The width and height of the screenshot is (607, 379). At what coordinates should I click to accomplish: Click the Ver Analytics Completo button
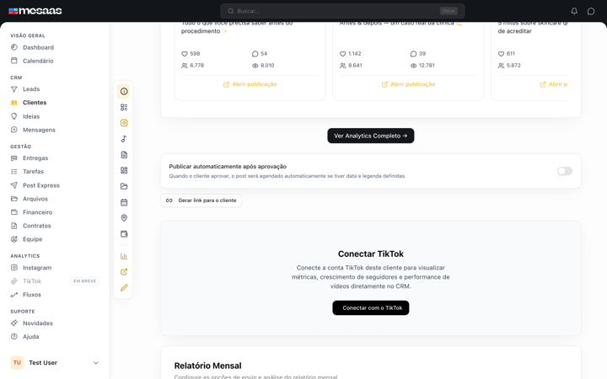(x=370, y=136)
